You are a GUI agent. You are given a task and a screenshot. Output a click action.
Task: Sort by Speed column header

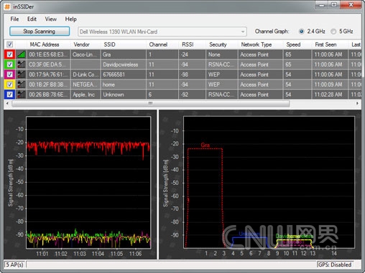click(x=297, y=44)
